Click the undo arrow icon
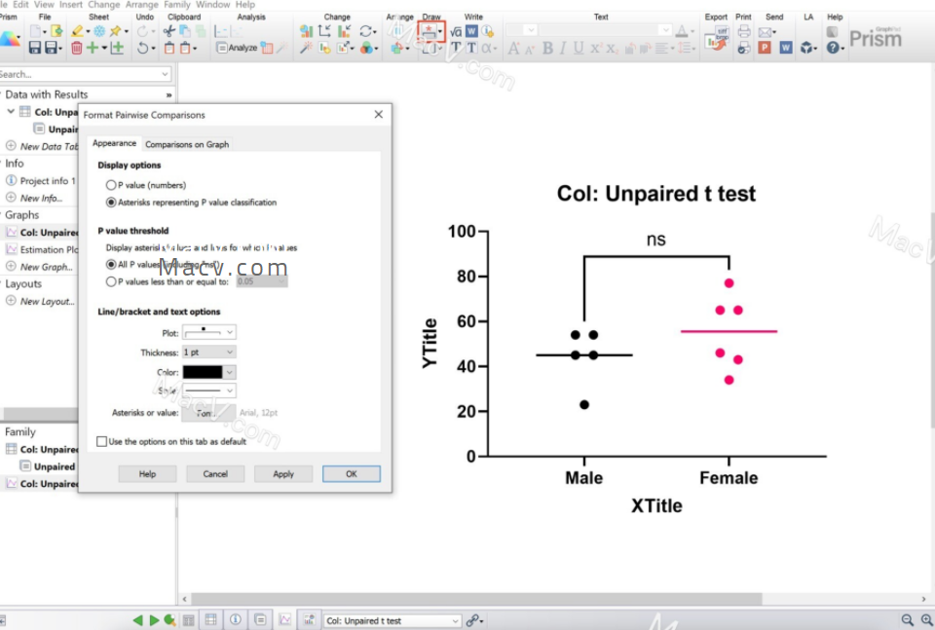 pos(143,48)
